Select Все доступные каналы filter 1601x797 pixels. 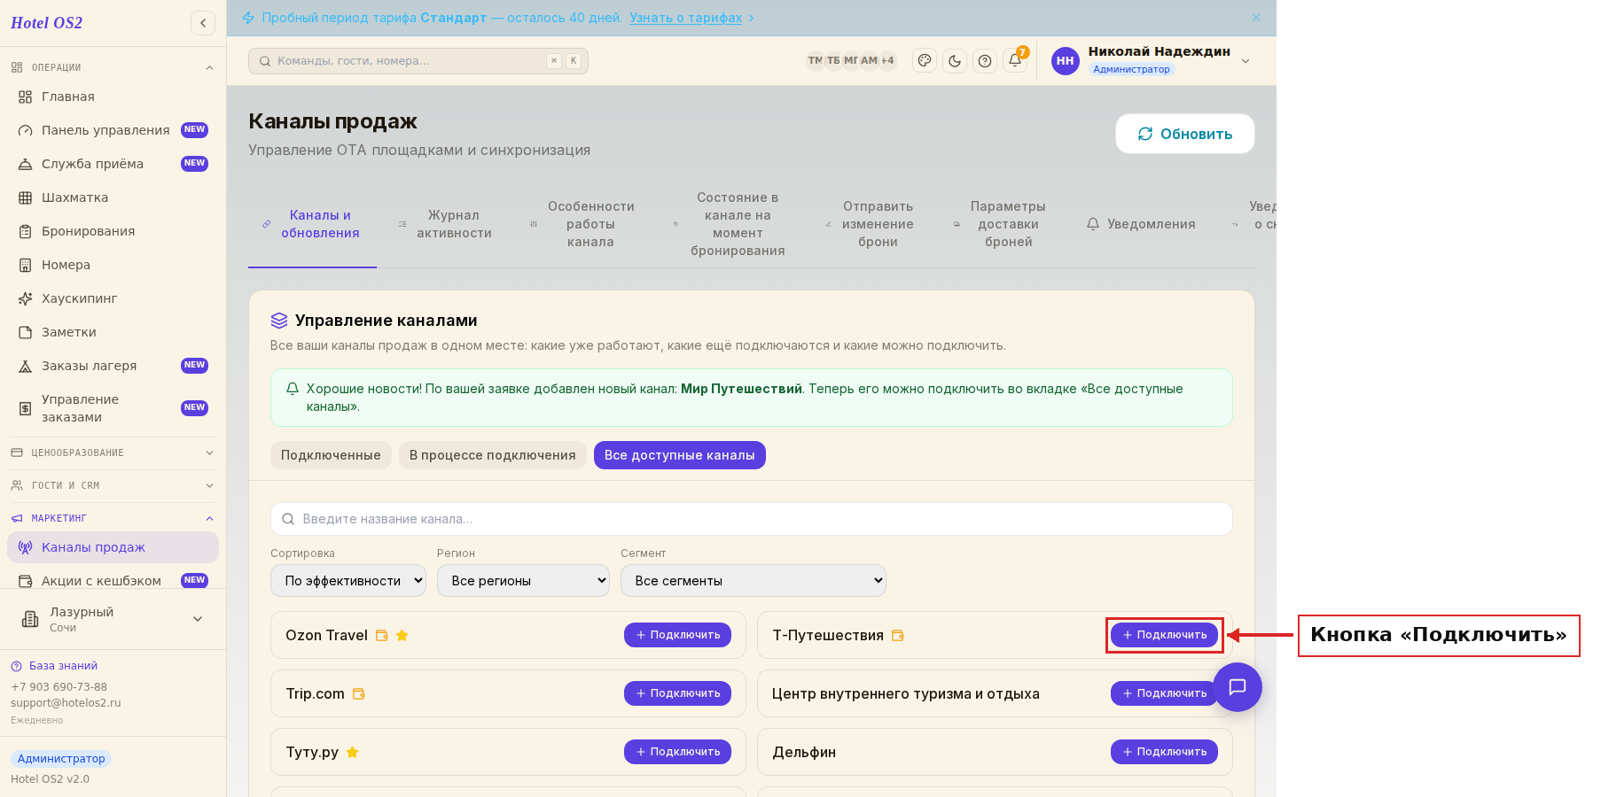pyautogui.click(x=680, y=455)
